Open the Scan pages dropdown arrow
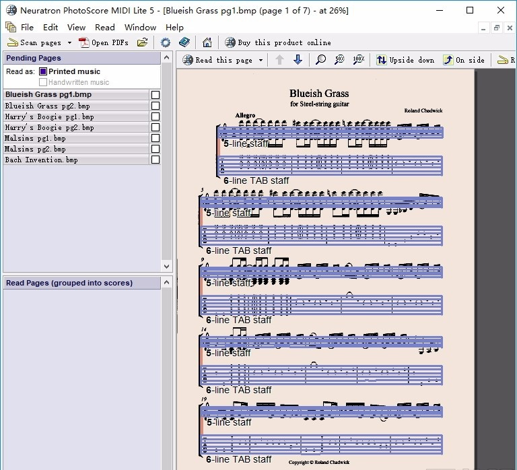 pyautogui.click(x=69, y=42)
